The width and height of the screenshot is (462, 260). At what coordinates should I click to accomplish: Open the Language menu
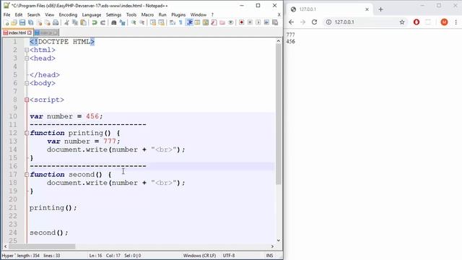(92, 14)
